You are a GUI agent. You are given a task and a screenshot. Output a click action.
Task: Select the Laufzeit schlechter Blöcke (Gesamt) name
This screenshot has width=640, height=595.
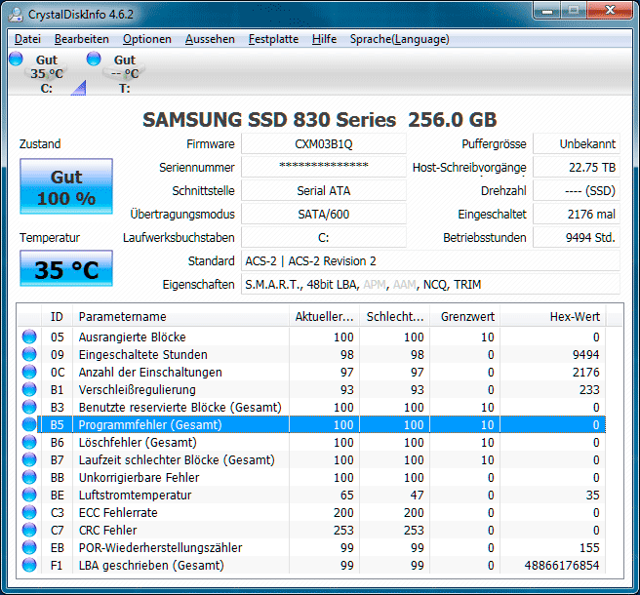(x=177, y=460)
